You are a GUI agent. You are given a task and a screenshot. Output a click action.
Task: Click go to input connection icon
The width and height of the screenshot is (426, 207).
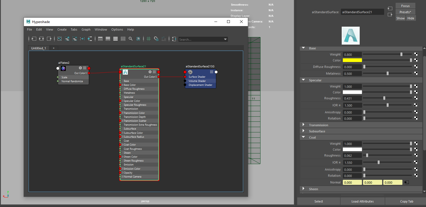(390, 8)
